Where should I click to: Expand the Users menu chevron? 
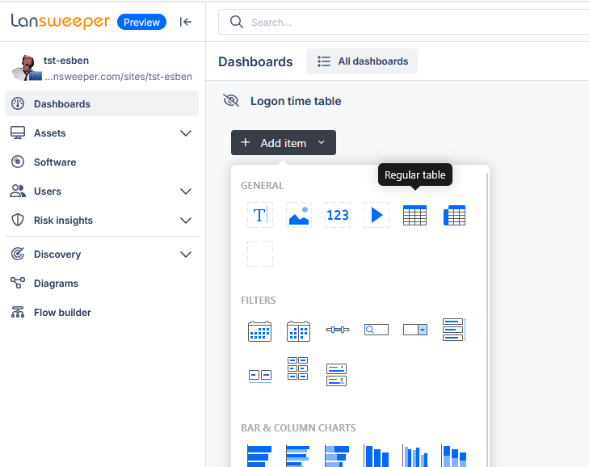pos(186,191)
